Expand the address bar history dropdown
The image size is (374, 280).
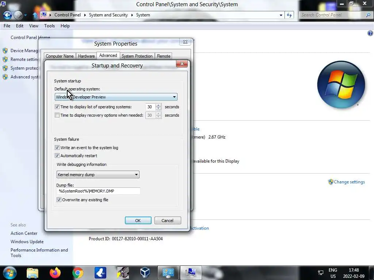[281, 15]
